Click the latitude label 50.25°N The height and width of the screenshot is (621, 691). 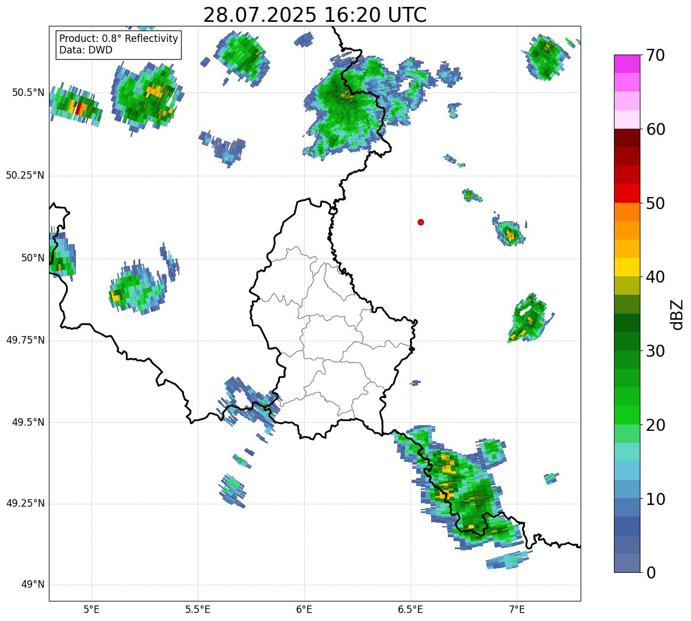25,175
